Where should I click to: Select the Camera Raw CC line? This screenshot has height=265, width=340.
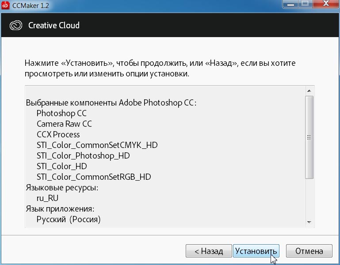pyautogui.click(x=64, y=124)
